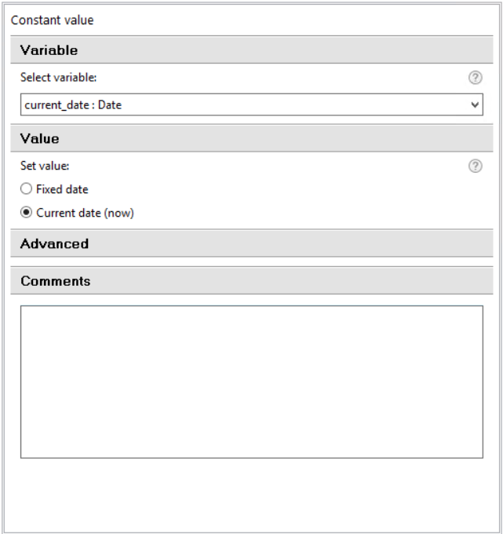The height and width of the screenshot is (534, 503).
Task: Expand the Advanced section
Action: pyautogui.click(x=251, y=244)
